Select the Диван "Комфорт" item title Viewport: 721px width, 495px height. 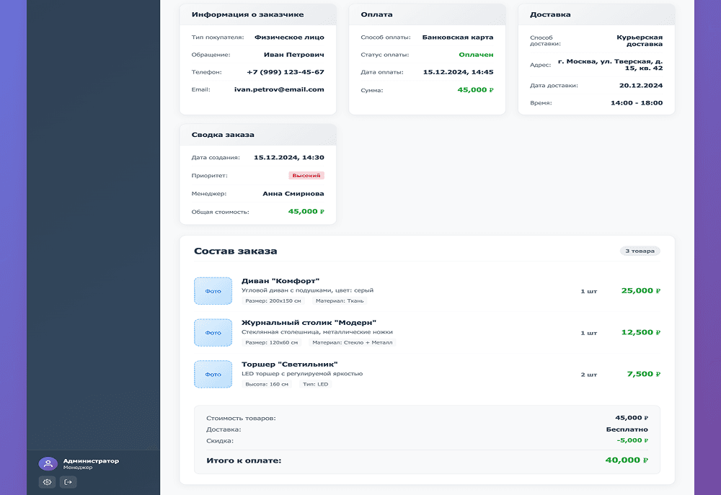click(x=280, y=281)
